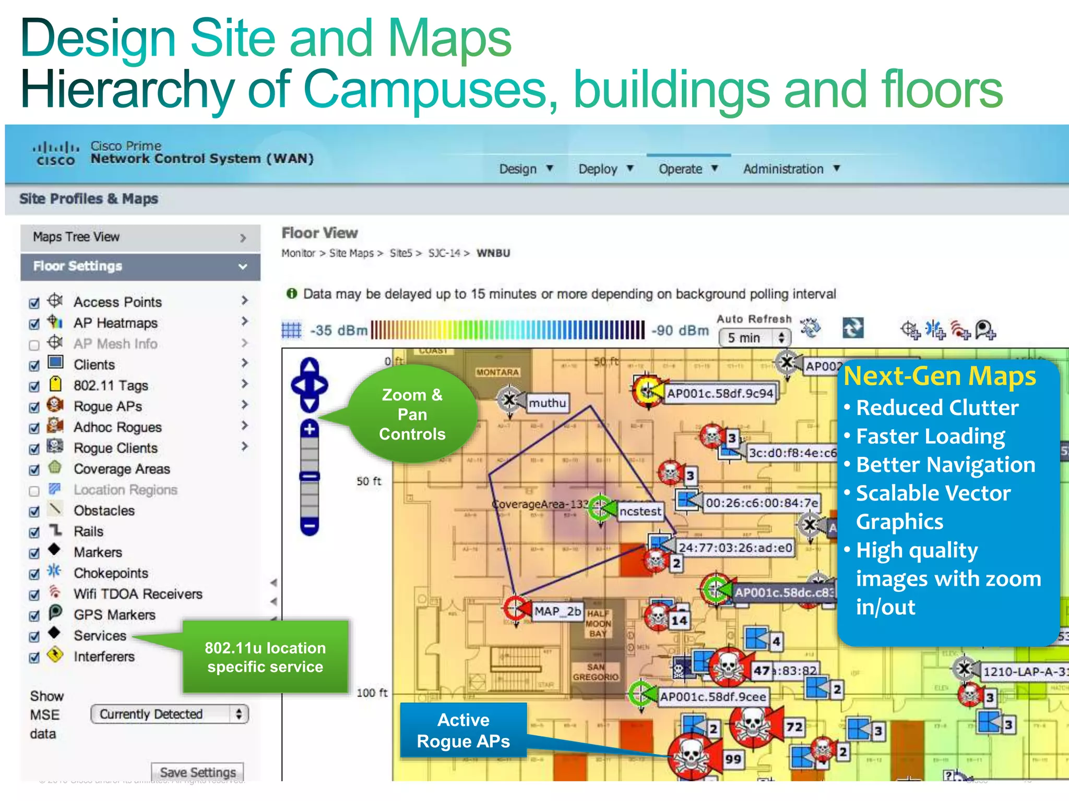
Task: Click the pan control arrows on map
Action: pyautogui.click(x=310, y=385)
